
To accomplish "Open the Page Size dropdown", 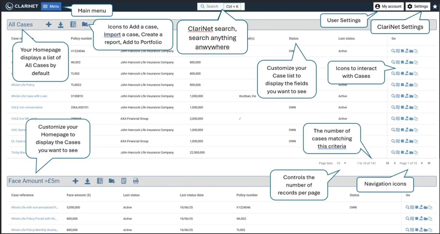I will pos(341,163).
